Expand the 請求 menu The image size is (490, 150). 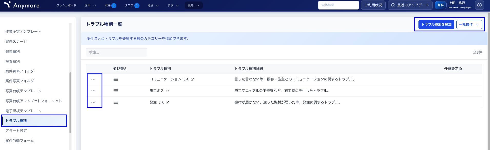[x=173, y=5]
